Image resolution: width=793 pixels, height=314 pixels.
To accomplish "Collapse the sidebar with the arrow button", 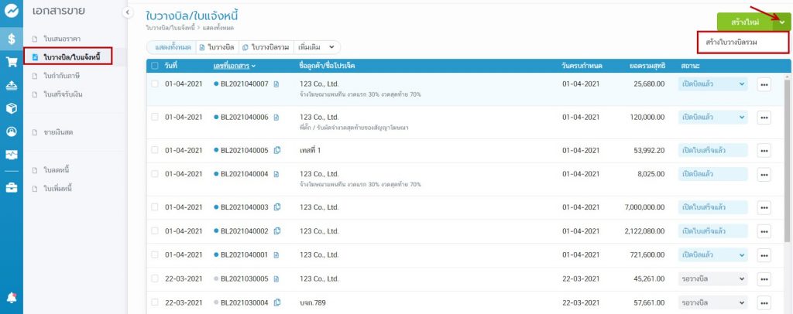I will coord(127,13).
